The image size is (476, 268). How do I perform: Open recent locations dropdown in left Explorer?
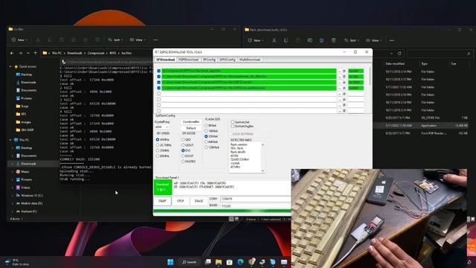pyautogui.click(x=28, y=53)
